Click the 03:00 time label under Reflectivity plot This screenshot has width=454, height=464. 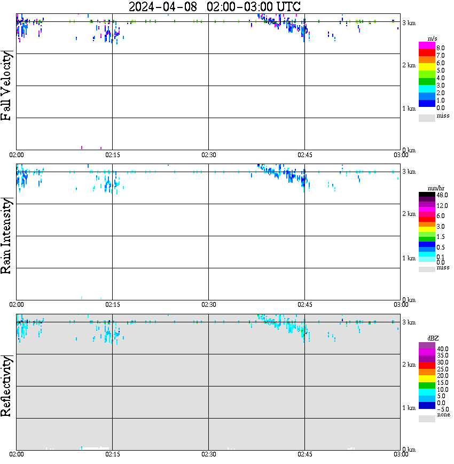click(401, 454)
